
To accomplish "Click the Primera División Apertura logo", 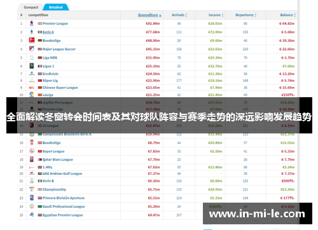I will click(32, 198).
